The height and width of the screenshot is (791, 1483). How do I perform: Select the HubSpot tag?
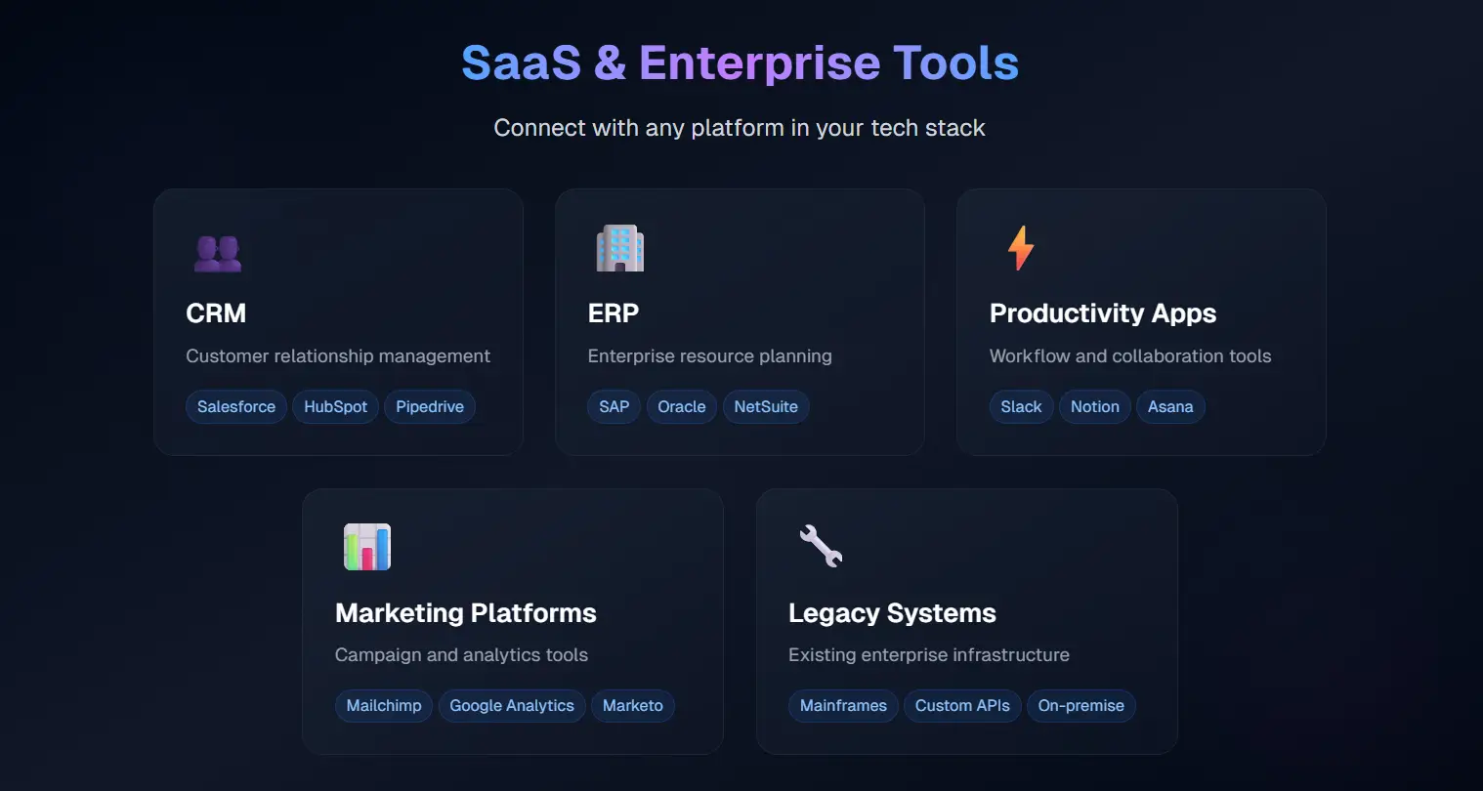pyautogui.click(x=336, y=407)
